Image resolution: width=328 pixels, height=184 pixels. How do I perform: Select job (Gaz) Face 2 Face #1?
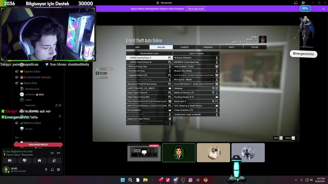pos(149,93)
